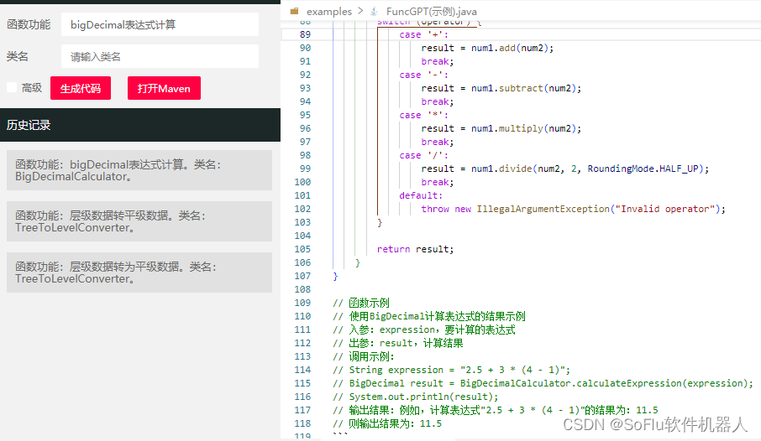
Task: Click RoundingMode.HALF_UP in divide line
Action: [643, 169]
